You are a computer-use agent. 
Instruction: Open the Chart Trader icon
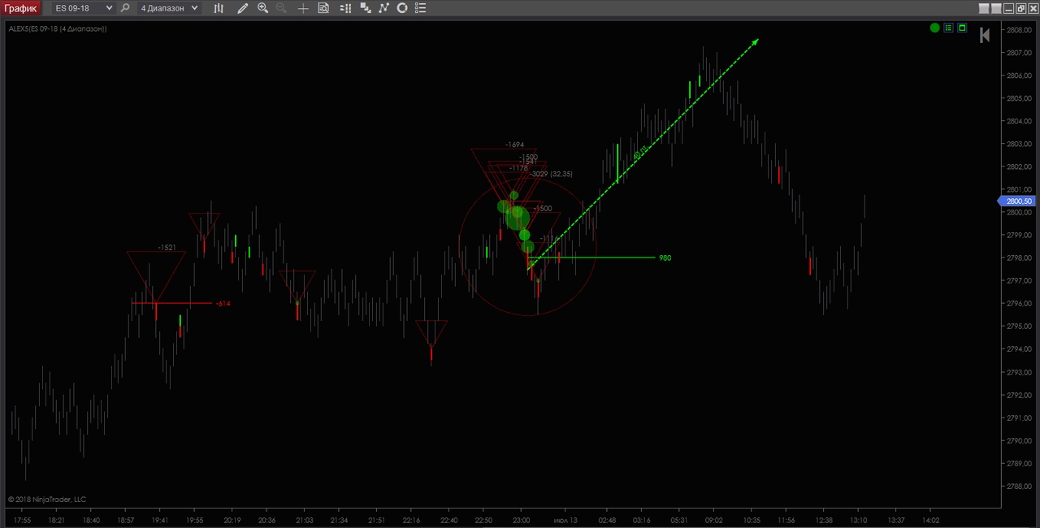pos(346,8)
